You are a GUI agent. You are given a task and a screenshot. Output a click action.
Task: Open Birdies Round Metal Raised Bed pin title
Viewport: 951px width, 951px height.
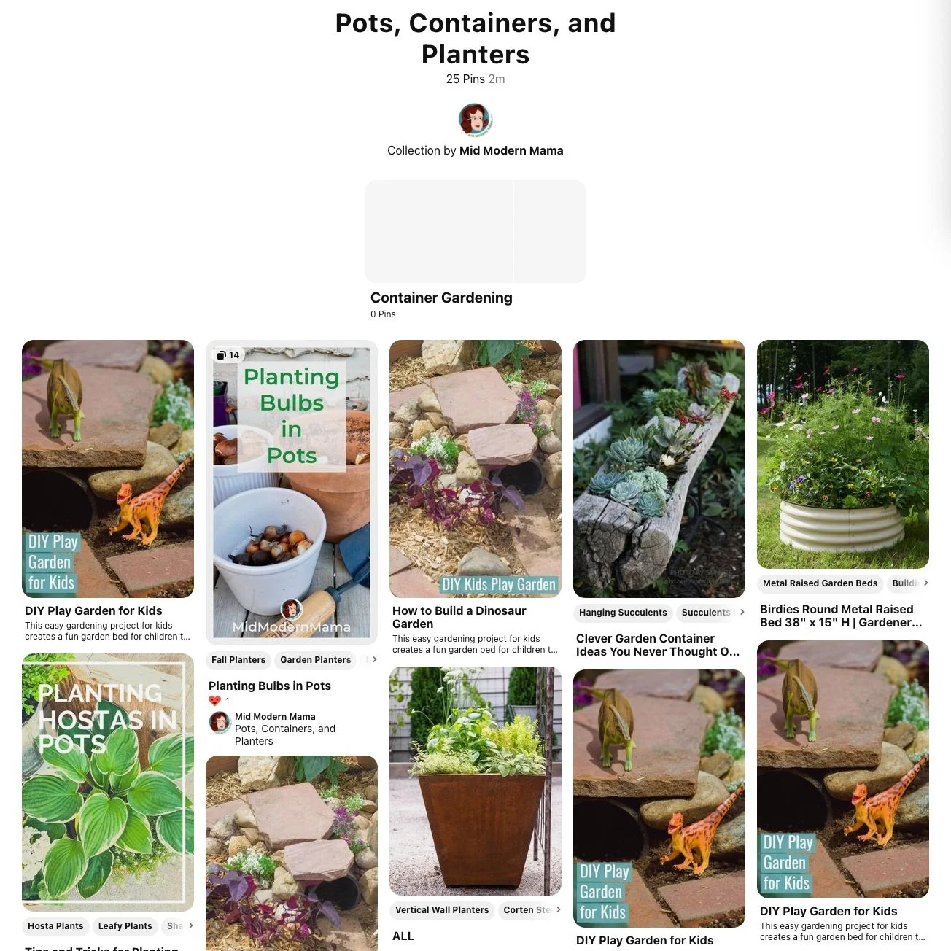pos(841,616)
